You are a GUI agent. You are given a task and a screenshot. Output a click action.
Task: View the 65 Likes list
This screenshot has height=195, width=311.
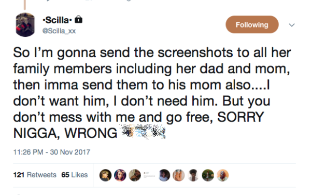(x=74, y=175)
